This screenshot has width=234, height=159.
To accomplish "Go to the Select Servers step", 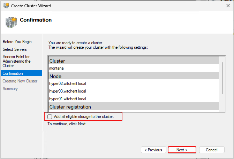I will (x=15, y=49).
